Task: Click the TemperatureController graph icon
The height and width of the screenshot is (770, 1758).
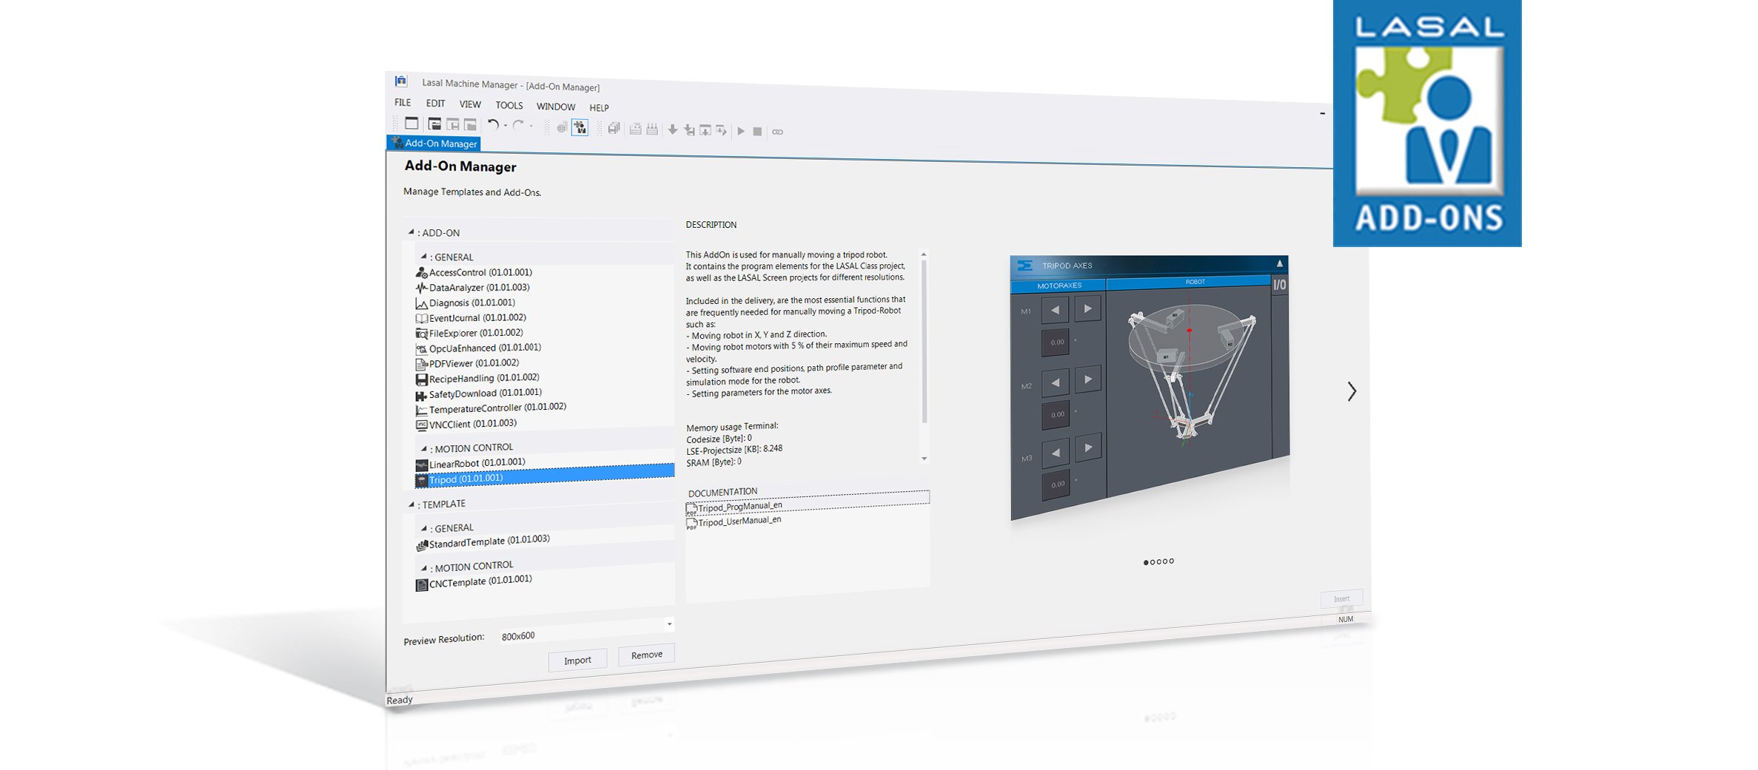Action: click(421, 410)
